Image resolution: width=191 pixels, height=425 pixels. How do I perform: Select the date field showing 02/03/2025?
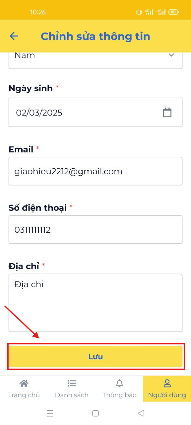click(95, 112)
